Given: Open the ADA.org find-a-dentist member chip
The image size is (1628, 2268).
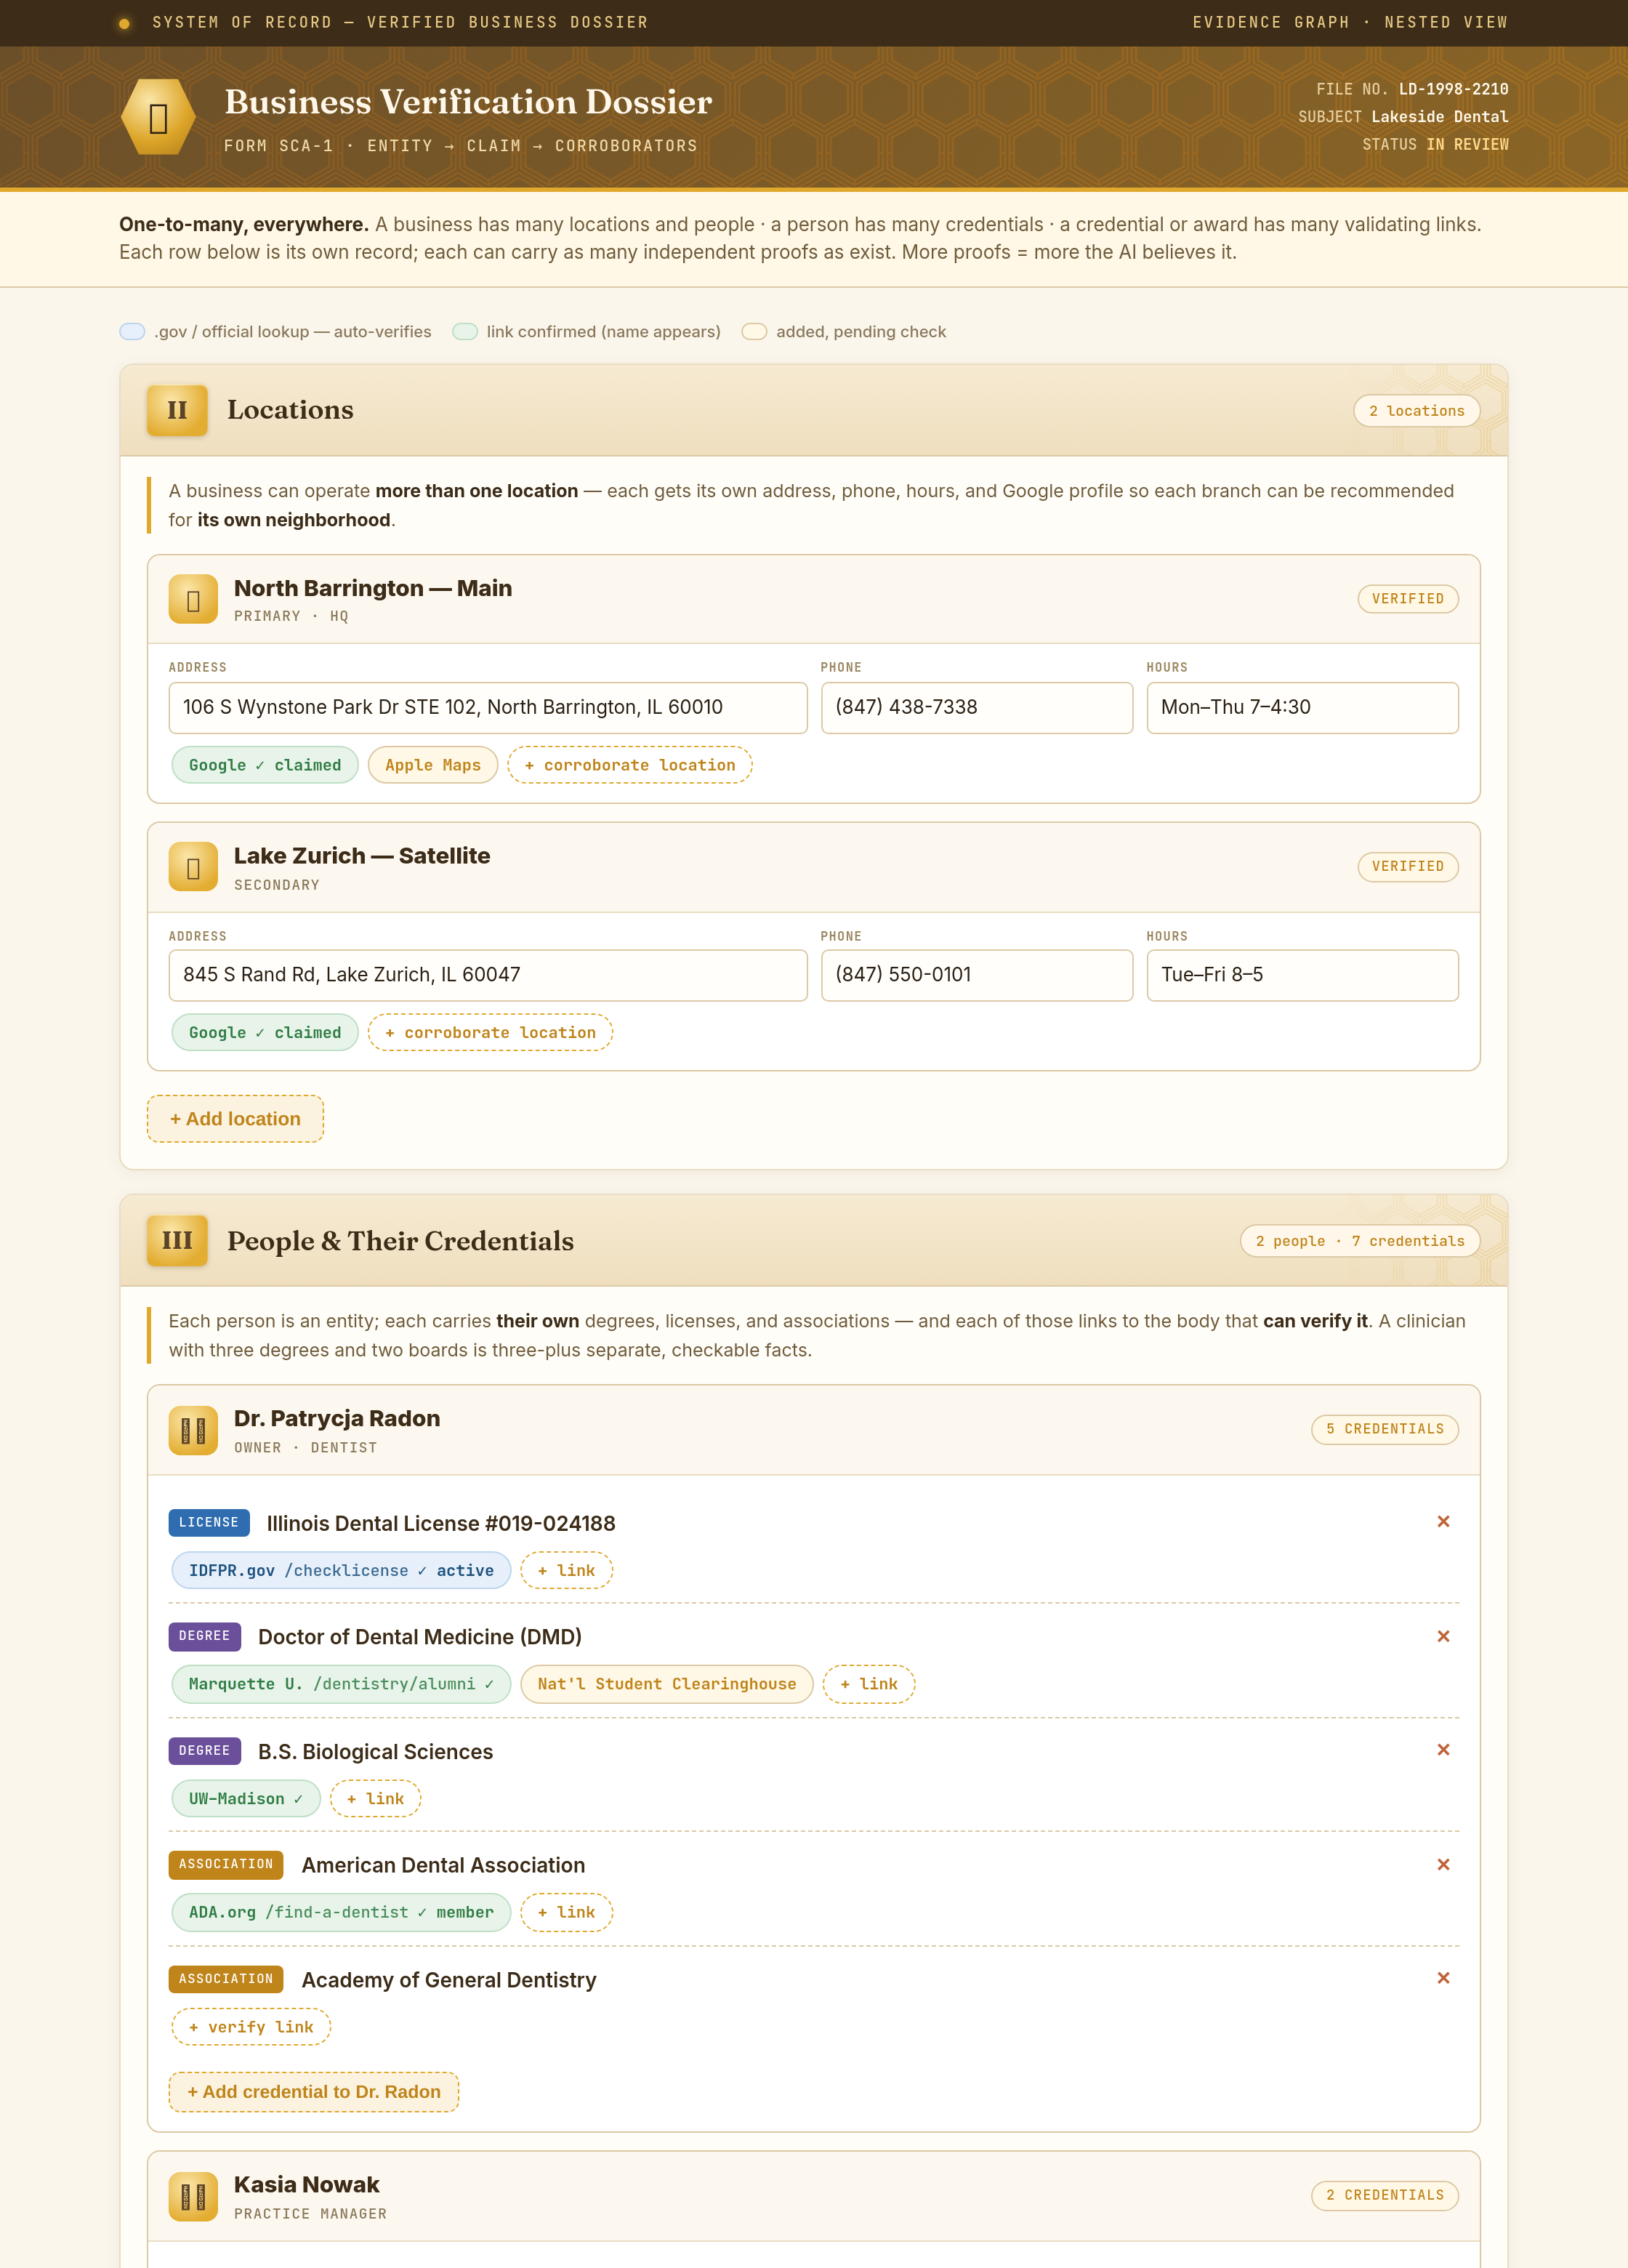Looking at the screenshot, I should coord(341,1912).
